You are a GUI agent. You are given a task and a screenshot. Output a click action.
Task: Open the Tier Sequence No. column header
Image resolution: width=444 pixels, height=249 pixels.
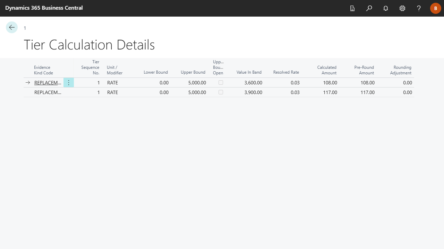[90, 67]
